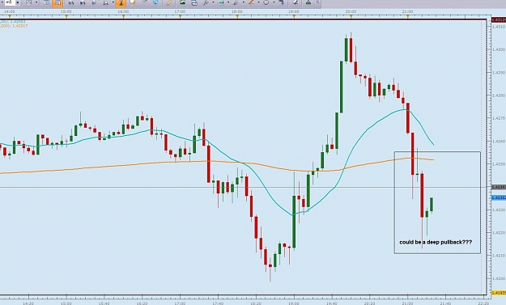Click the highlighted orange toolbar icon right of the dropdown arrow
Image resolution: width=506 pixels, height=305 pixels.
click(x=121, y=3)
